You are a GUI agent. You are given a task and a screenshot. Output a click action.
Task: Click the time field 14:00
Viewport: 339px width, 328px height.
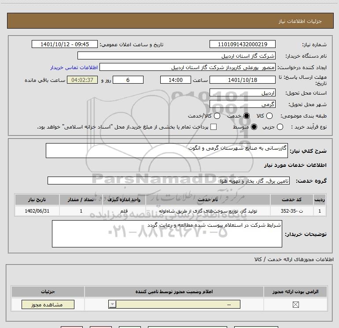176,80
